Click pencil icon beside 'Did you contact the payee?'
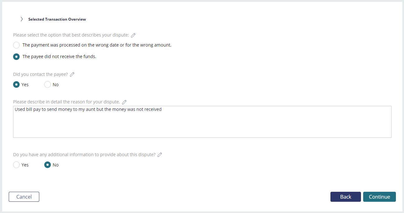 point(72,74)
